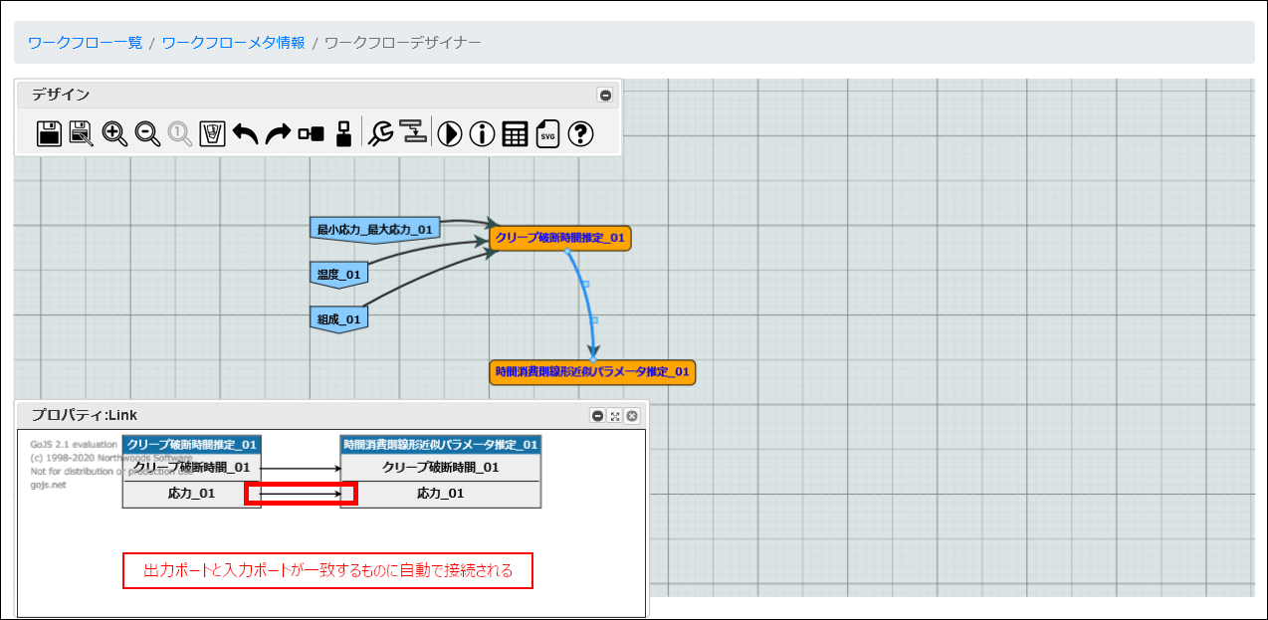Open the table grid icon
1268x620 pixels.
pos(515,133)
